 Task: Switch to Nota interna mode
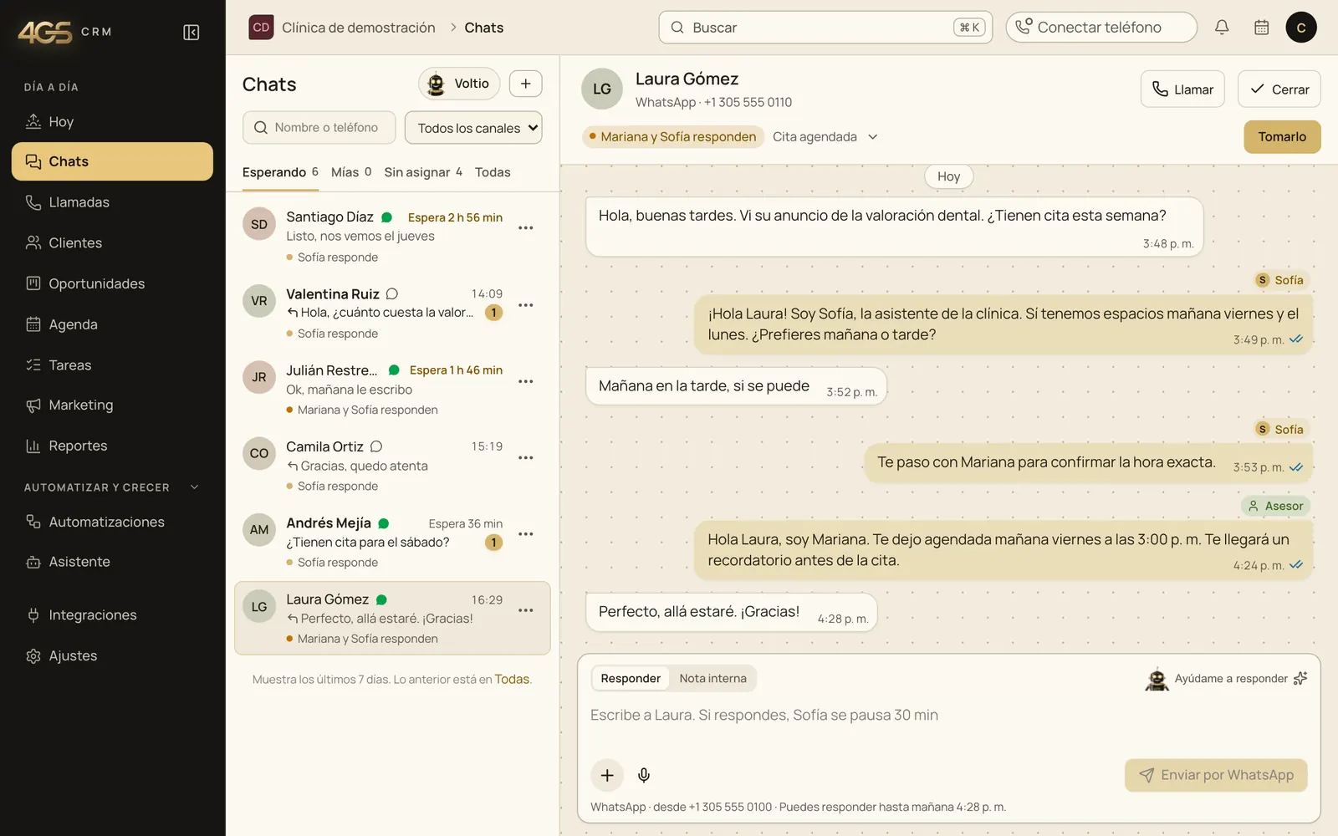click(713, 679)
